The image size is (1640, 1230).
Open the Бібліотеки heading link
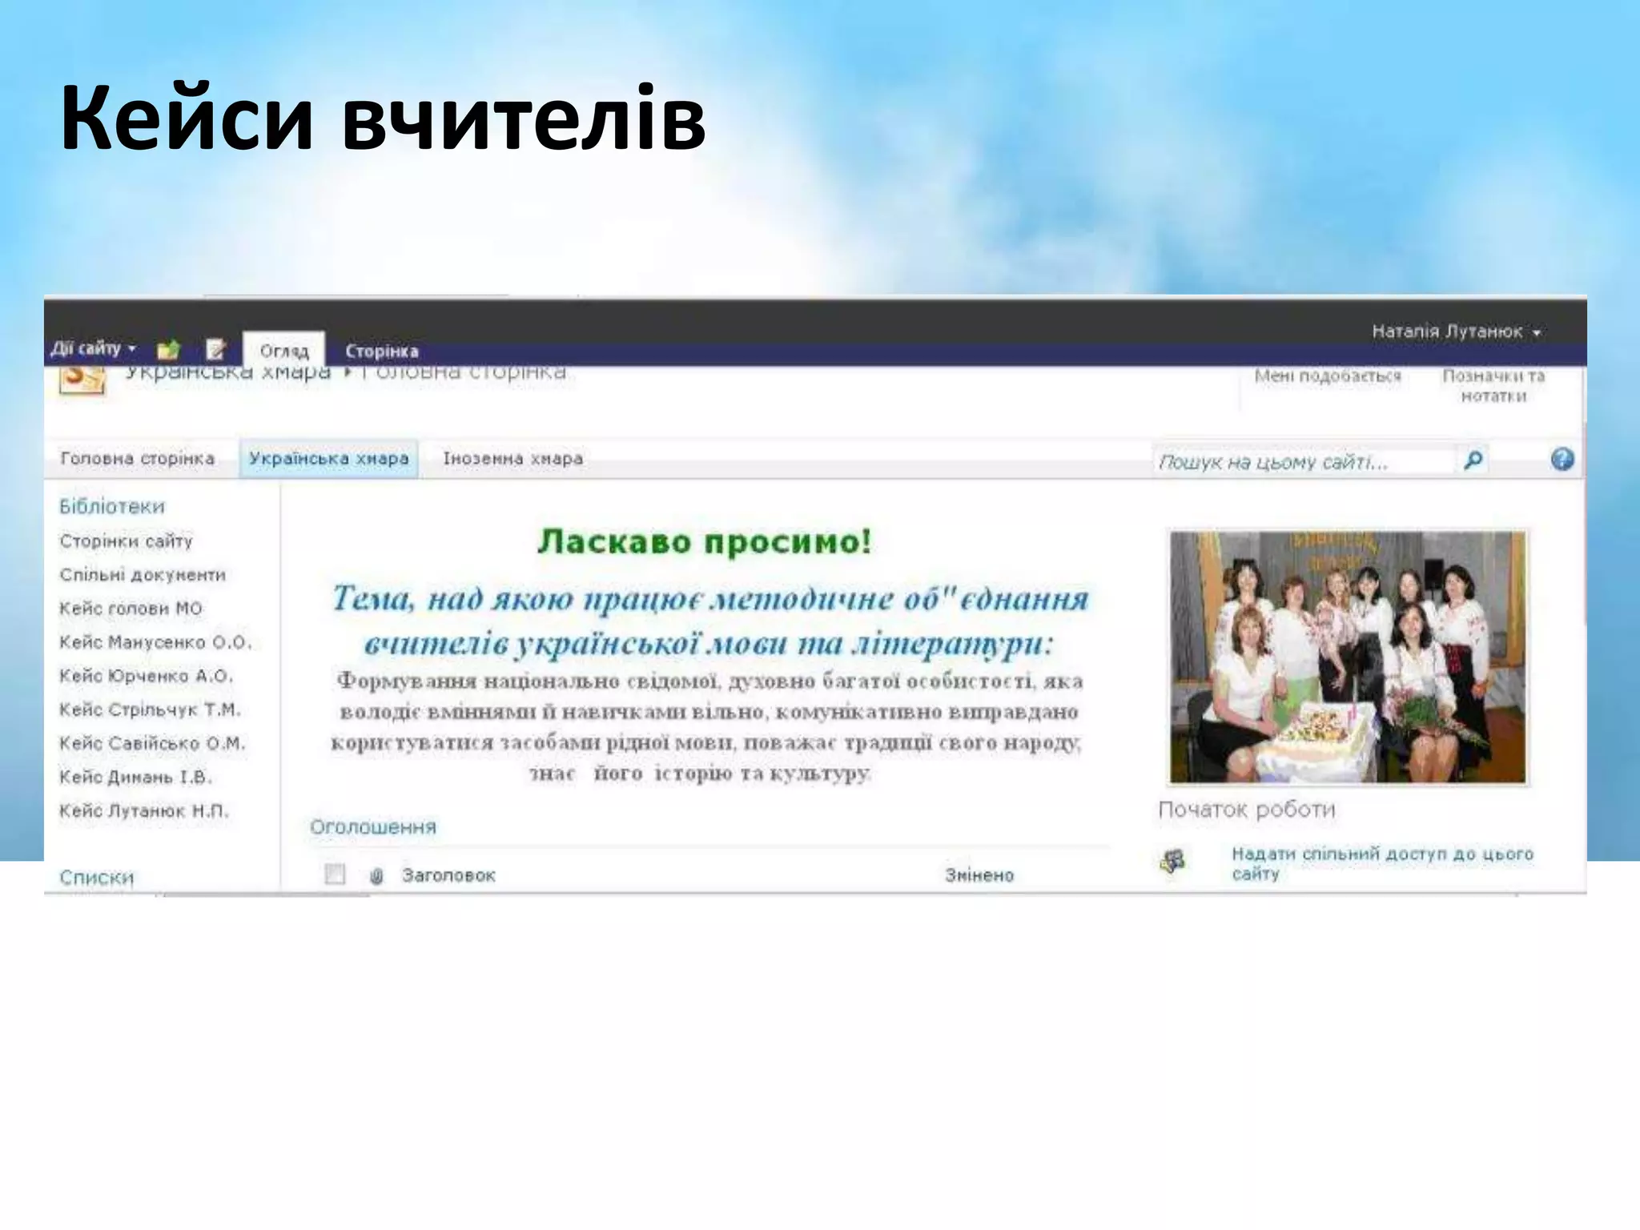pos(112,506)
